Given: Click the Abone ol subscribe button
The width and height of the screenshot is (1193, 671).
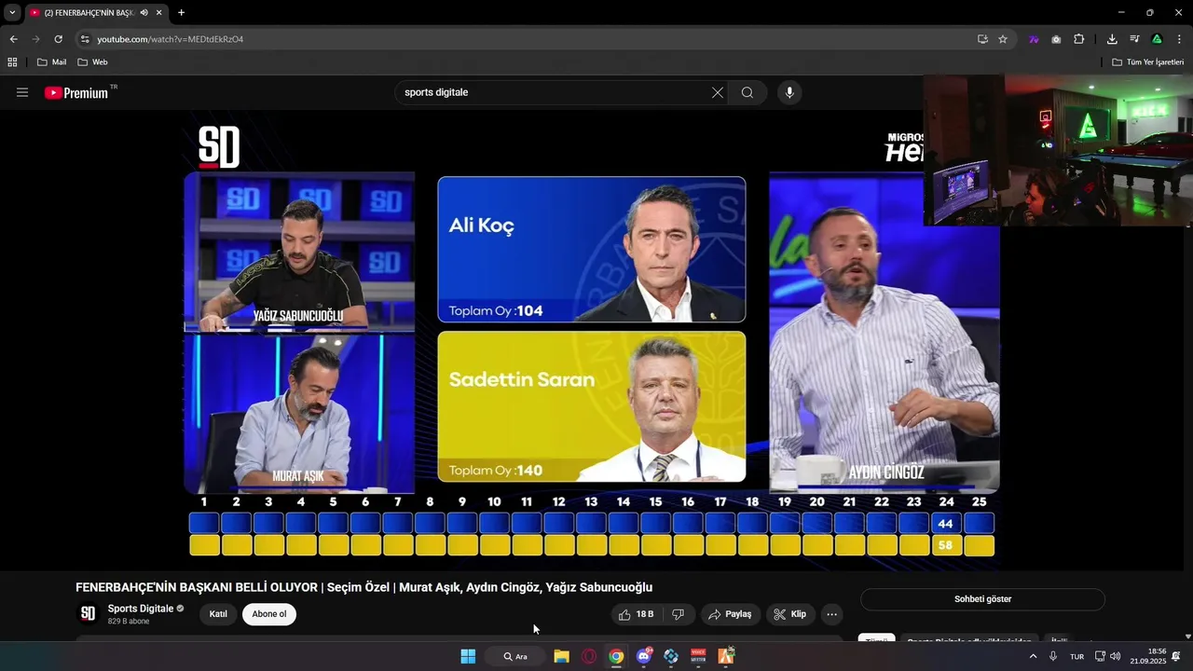Looking at the screenshot, I should (269, 614).
